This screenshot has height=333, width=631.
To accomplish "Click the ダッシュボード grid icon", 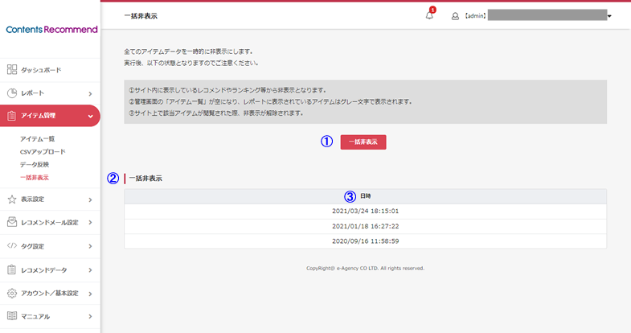I will [x=12, y=70].
